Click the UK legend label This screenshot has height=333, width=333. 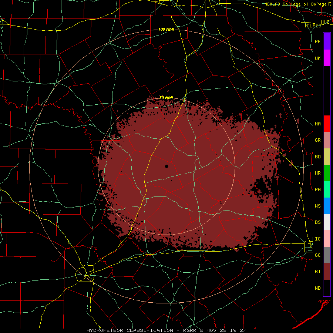tap(318, 58)
